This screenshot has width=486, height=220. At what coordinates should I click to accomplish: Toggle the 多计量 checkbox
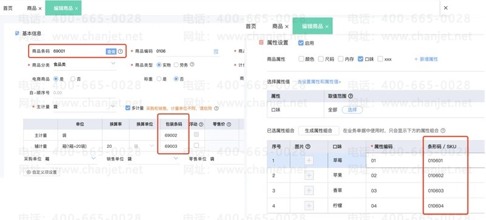(128, 108)
